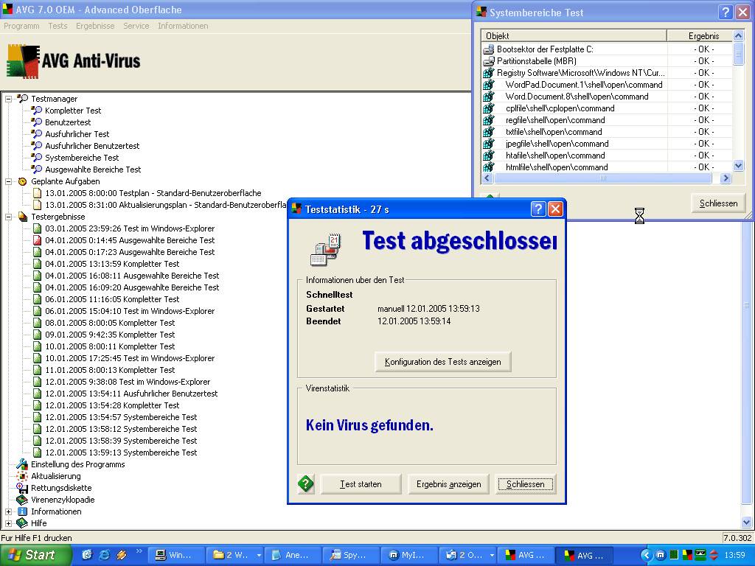The height and width of the screenshot is (566, 755).
Task: Click the green help icon in Teststatistik dialog
Action: 306,483
